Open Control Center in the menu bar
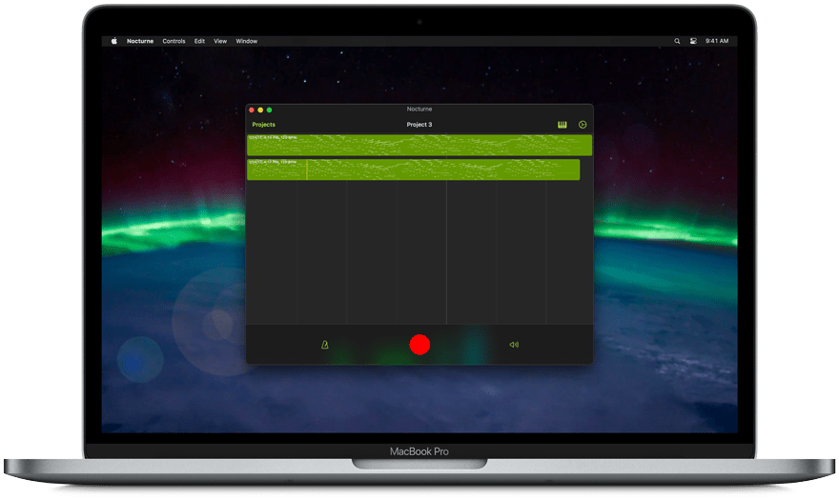This screenshot has height=499, width=839. click(x=693, y=41)
